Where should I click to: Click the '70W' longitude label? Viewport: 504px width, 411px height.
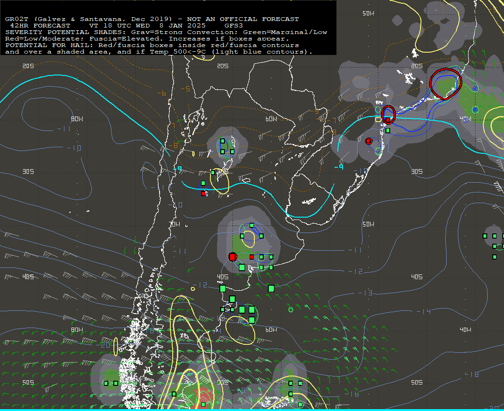tap(175, 224)
